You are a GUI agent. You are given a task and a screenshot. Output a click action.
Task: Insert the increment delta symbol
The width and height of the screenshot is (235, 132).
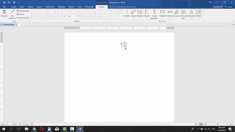[x=87, y=16]
